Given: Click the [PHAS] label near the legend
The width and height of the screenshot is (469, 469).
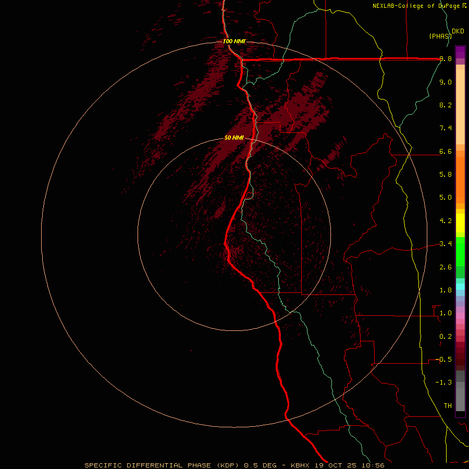Looking at the screenshot, I should 440,36.
